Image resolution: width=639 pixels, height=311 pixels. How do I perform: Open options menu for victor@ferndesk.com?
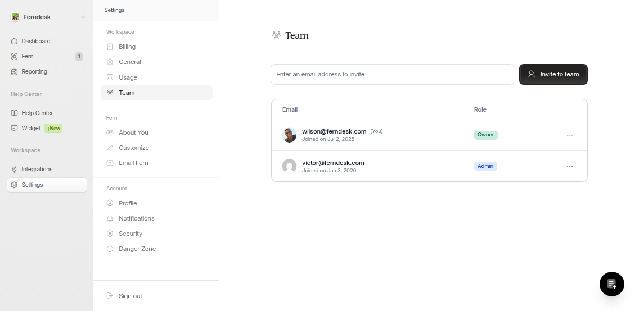pos(570,166)
